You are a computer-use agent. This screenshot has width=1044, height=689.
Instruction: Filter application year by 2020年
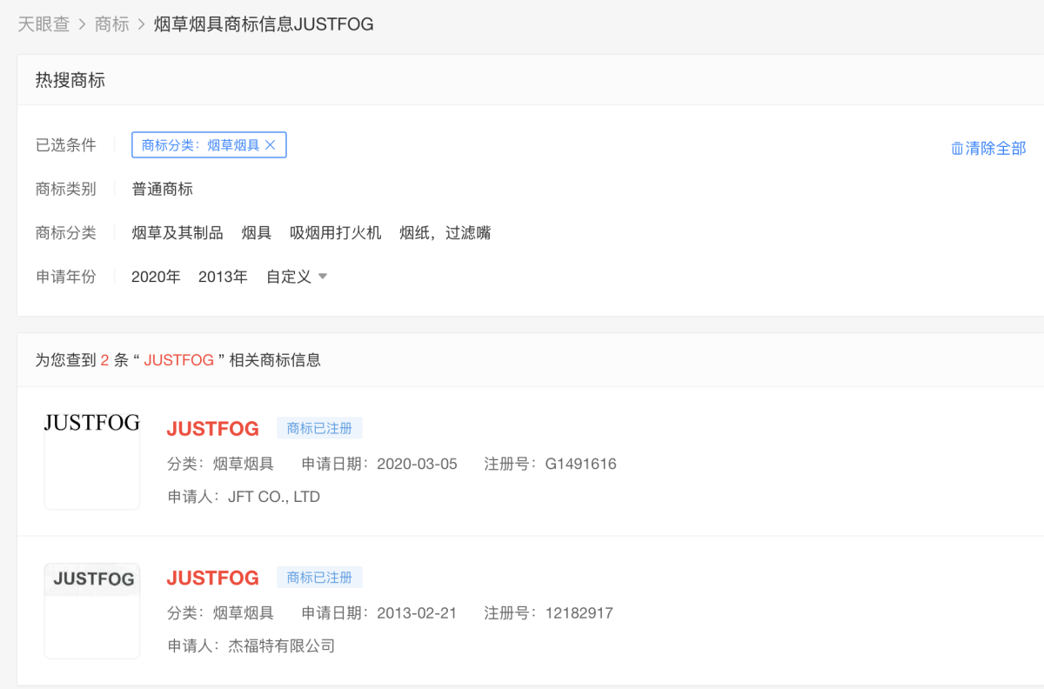point(156,277)
